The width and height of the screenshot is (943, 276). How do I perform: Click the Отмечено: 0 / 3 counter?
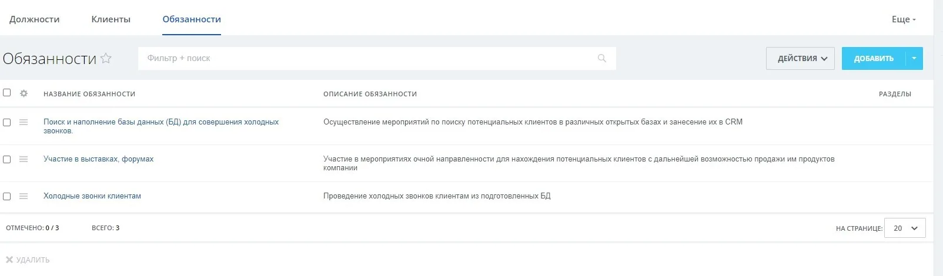(32, 228)
